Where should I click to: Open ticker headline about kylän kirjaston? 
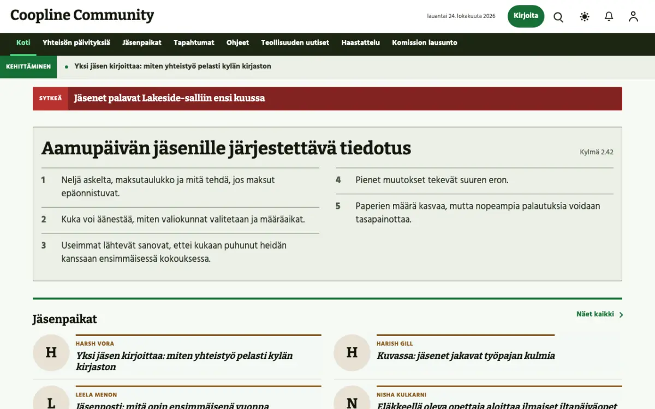click(172, 67)
